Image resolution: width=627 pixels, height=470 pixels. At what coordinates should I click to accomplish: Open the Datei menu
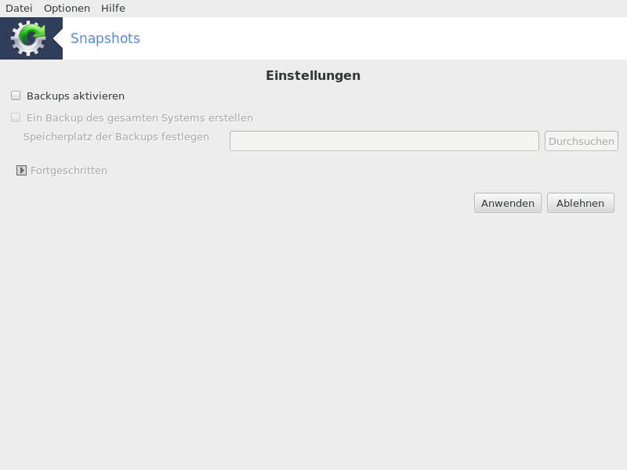point(19,9)
